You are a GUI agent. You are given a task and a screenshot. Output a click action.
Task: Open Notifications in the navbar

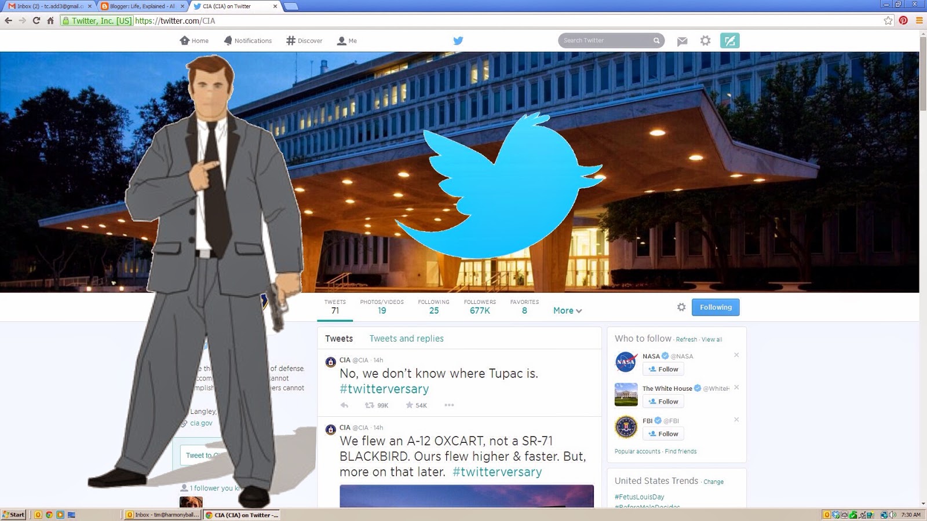(x=247, y=41)
